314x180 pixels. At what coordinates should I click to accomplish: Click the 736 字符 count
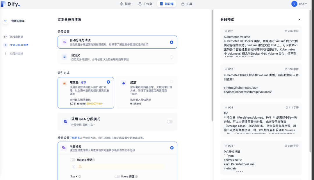pyautogui.click(x=292, y=31)
